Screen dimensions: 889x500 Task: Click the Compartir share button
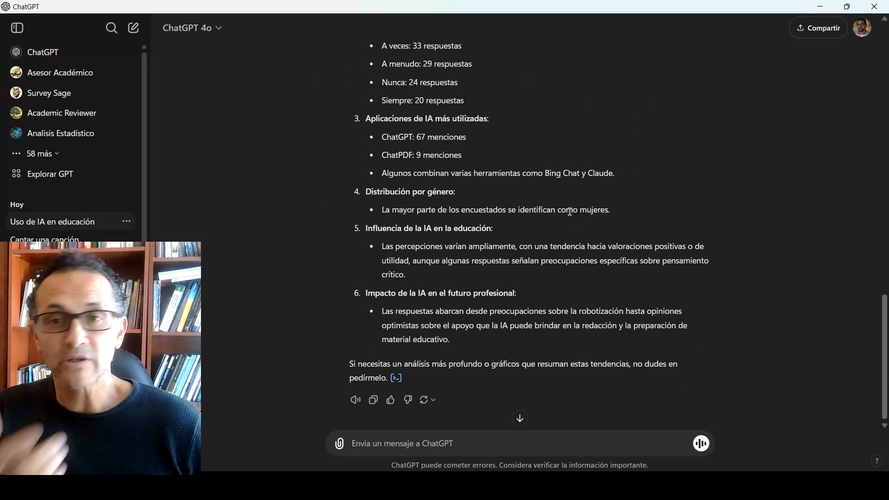coord(818,28)
